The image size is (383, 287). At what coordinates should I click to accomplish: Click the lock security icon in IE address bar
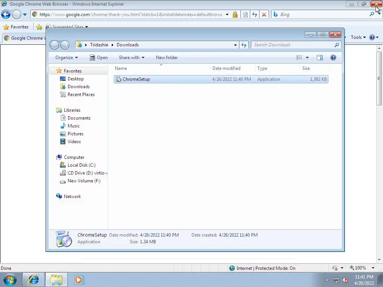tap(235, 15)
